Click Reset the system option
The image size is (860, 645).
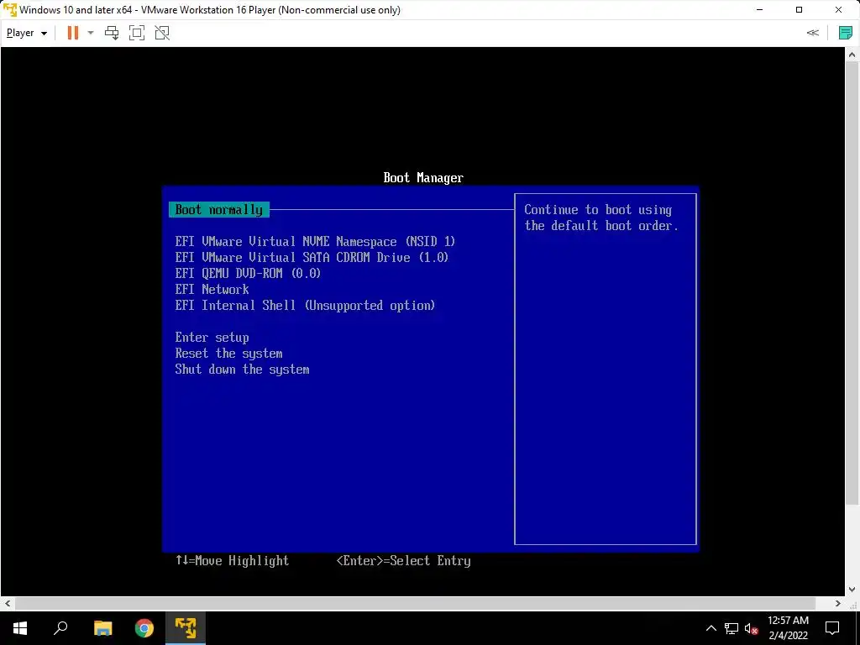click(x=228, y=354)
